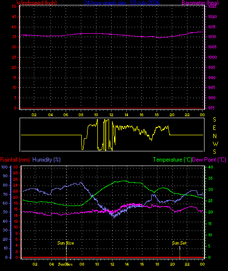
Task: Click windspeed axis value "45"
Action: (14, 17)
